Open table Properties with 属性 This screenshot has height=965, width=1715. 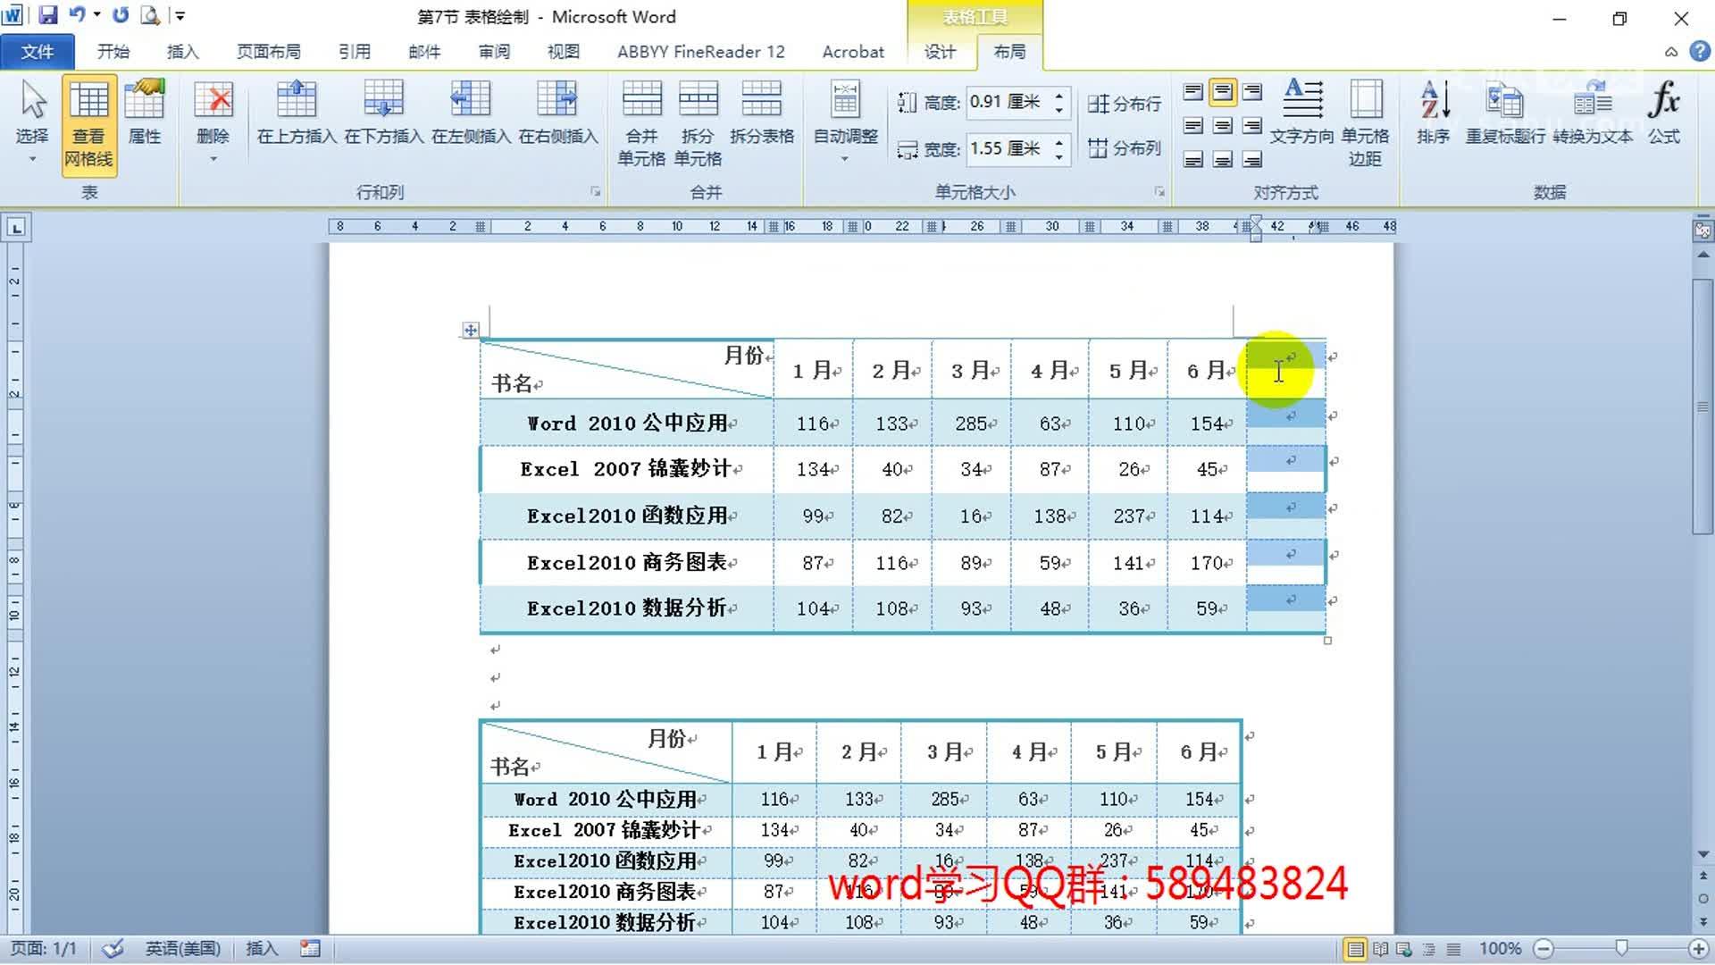145,116
